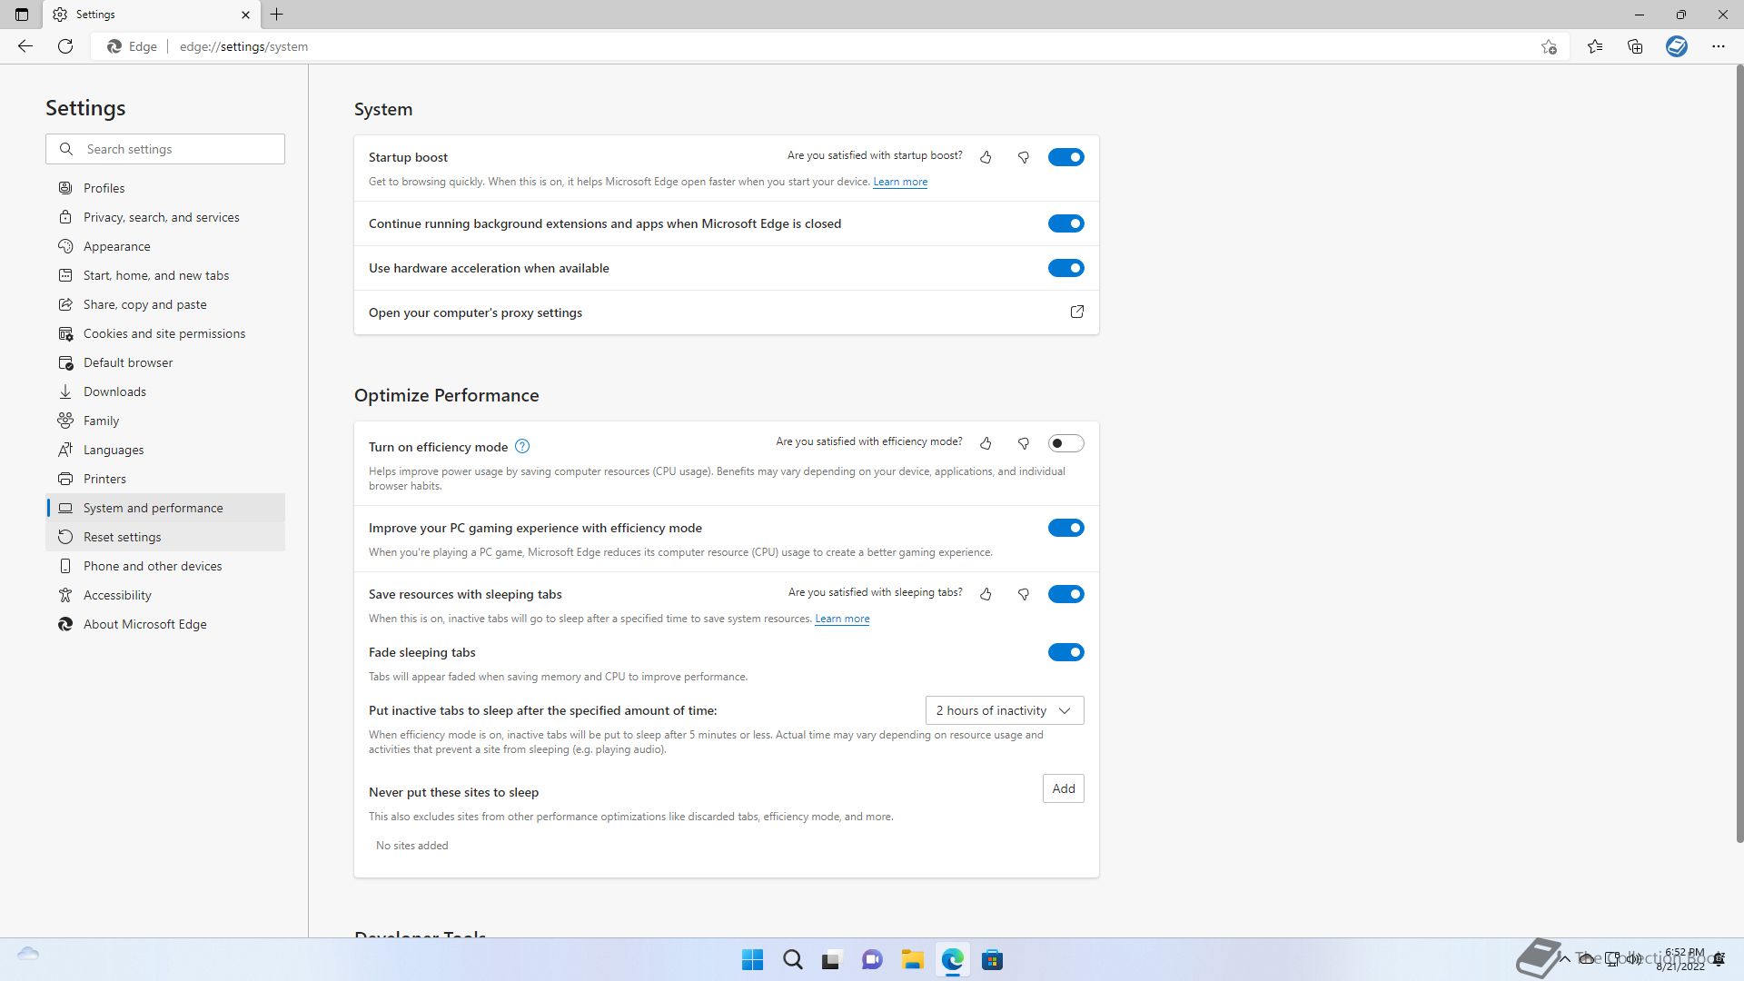
Task: Select System and performance
Action: (x=165, y=508)
